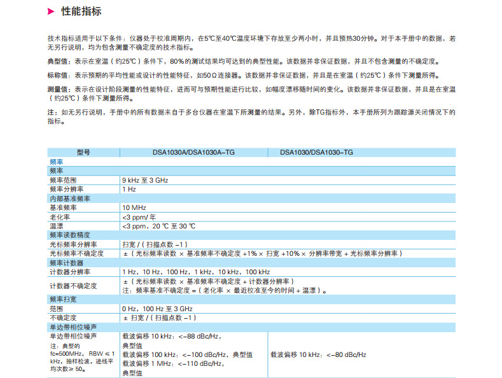Viewport: 502px width, 378px height.
Task: Select 0 Hz, 100 Hz 至 3 GHz value
Action: click(157, 309)
